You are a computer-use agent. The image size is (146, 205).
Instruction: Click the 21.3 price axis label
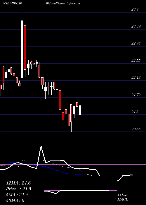point(135,112)
